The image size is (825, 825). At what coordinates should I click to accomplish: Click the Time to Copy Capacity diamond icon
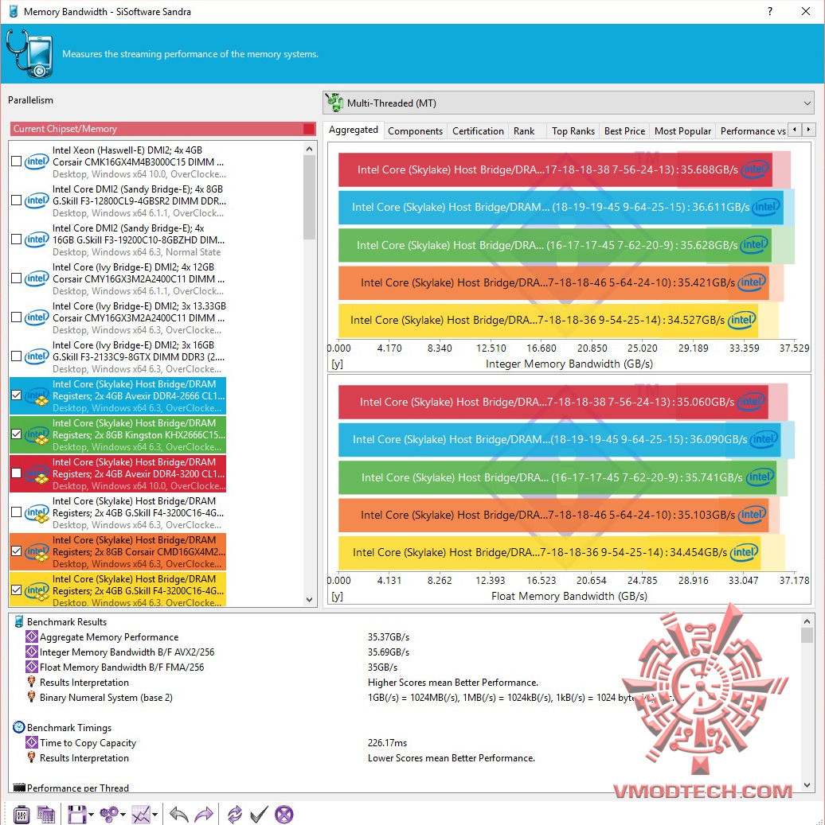pyautogui.click(x=32, y=742)
